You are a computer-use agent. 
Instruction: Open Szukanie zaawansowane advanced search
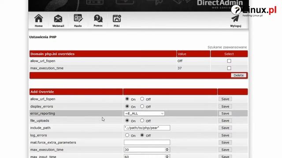coord(227,47)
